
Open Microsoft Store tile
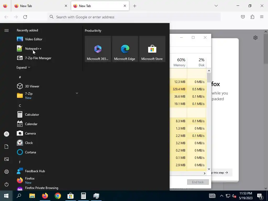[152, 49]
